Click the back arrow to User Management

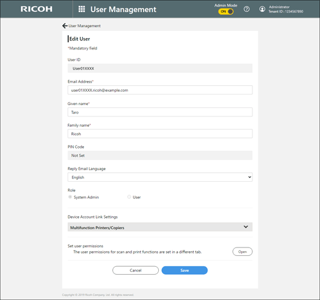tap(65, 26)
